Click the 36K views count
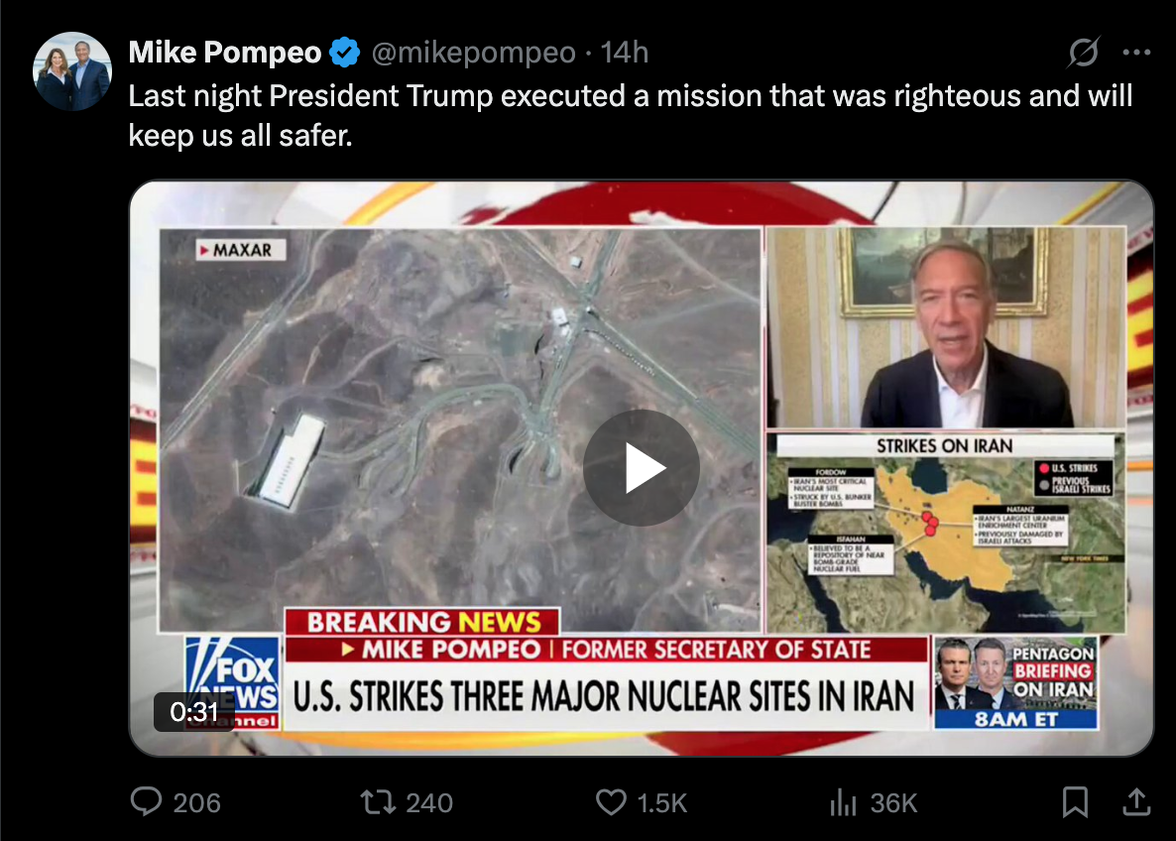Screen dimensions: 1176x841 893,802
